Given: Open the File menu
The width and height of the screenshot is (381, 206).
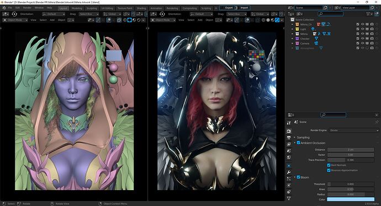Looking at the screenshot, I should [x=10, y=8].
